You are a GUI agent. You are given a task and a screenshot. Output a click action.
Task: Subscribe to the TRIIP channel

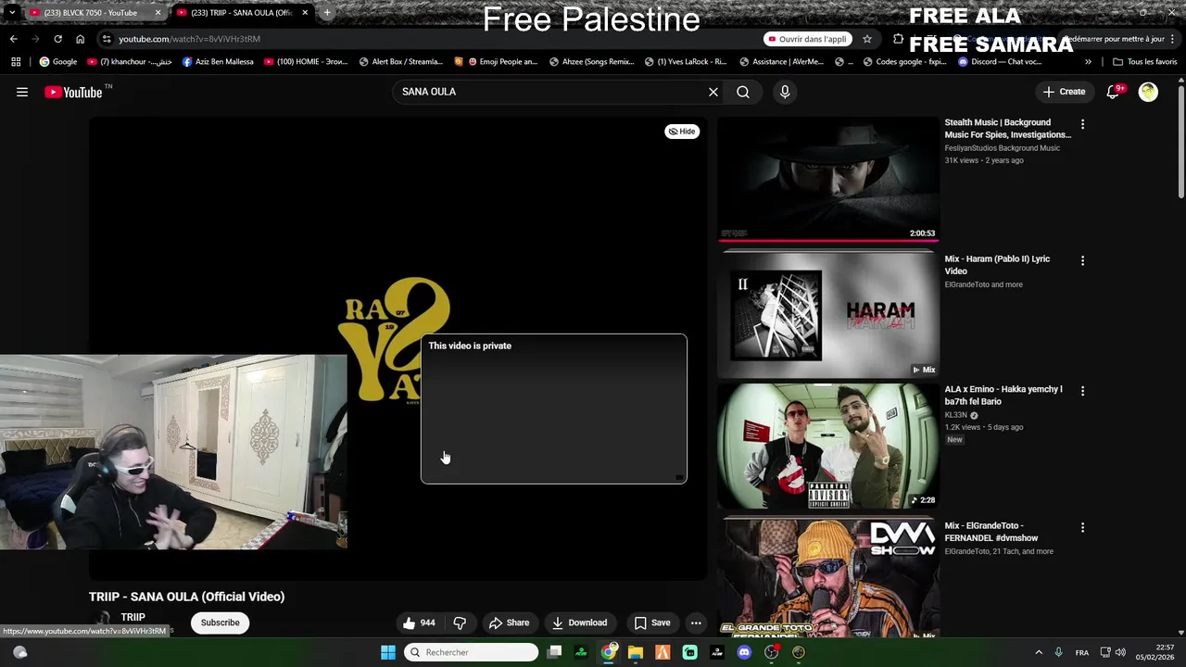tap(221, 623)
